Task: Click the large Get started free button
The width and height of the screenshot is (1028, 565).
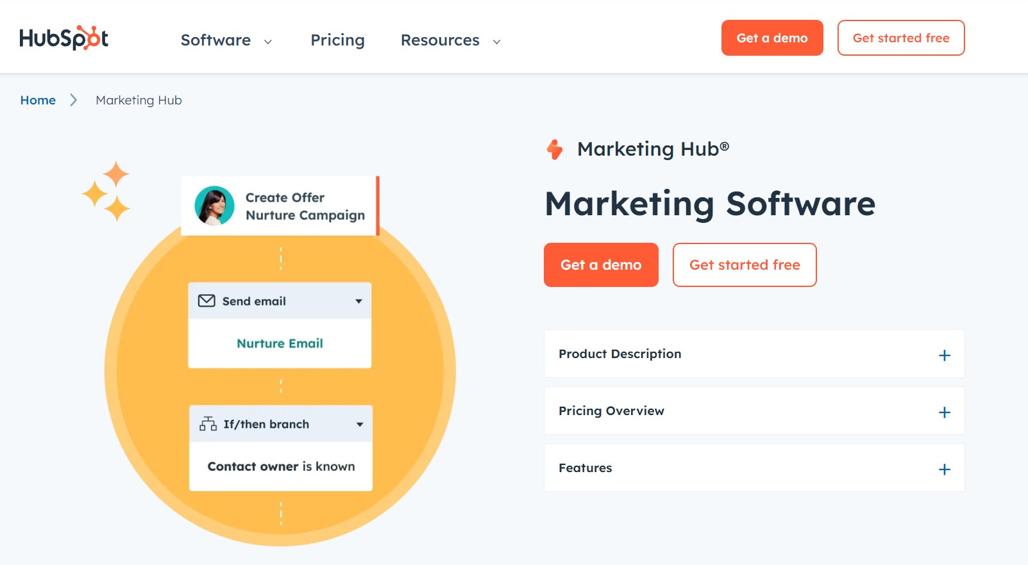Action: [x=745, y=265]
